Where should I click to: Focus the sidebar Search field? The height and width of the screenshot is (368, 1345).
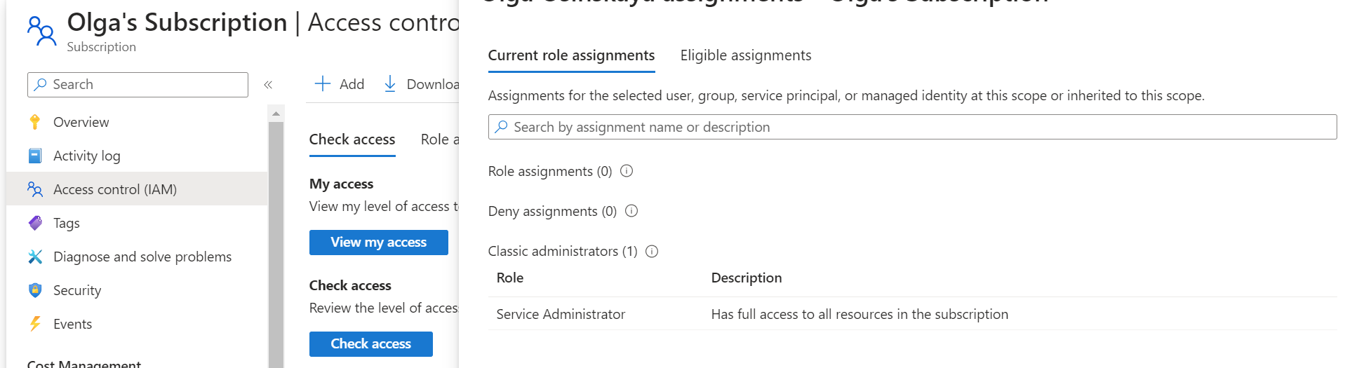138,85
